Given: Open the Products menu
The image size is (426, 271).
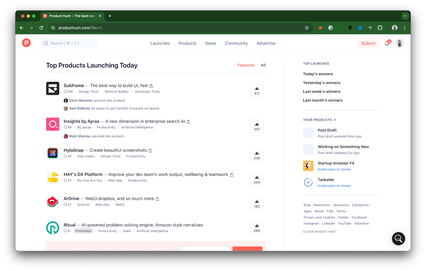Looking at the screenshot, I should click(187, 43).
